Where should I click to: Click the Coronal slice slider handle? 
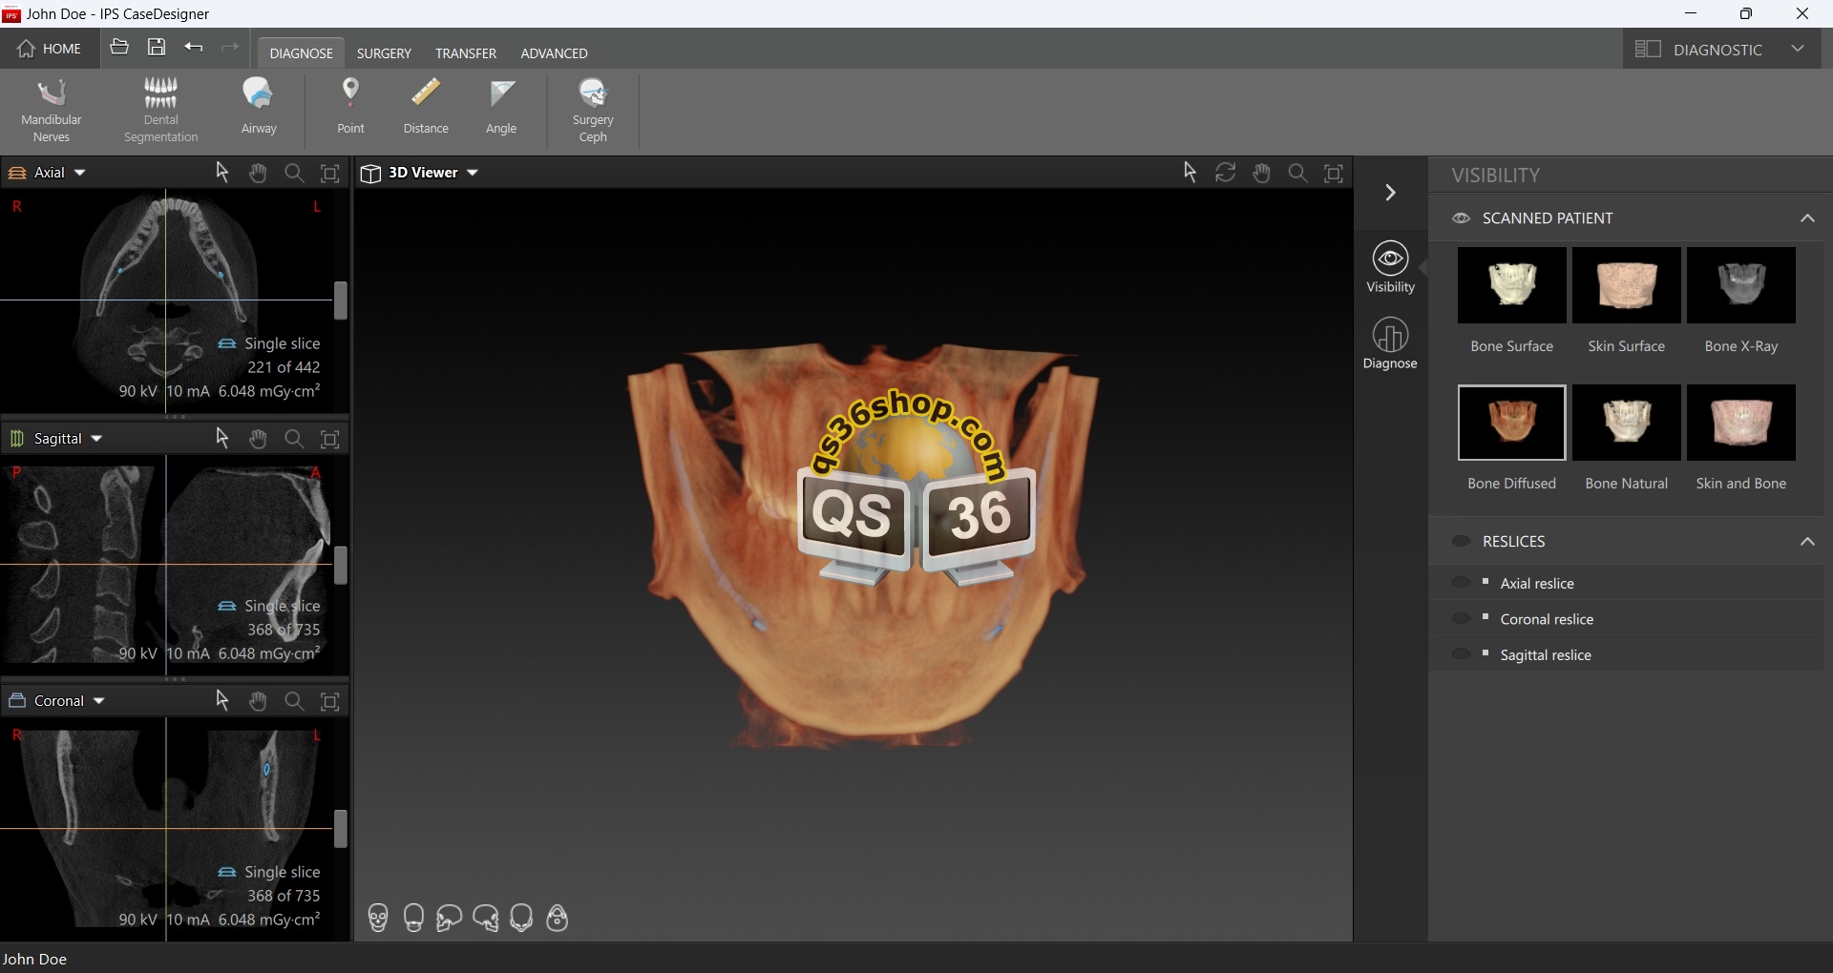341,829
